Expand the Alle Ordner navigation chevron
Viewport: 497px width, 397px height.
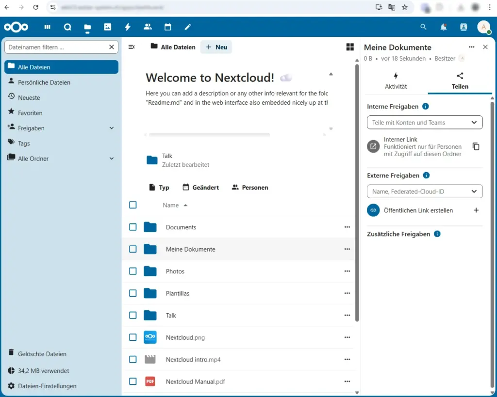click(112, 159)
